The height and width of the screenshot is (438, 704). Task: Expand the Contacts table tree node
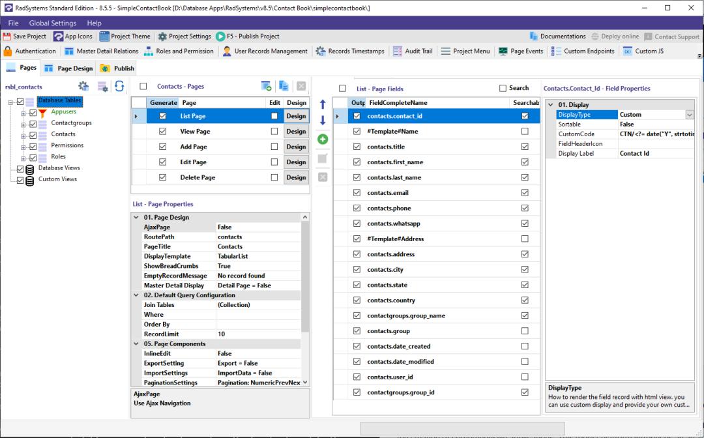pyautogui.click(x=22, y=134)
